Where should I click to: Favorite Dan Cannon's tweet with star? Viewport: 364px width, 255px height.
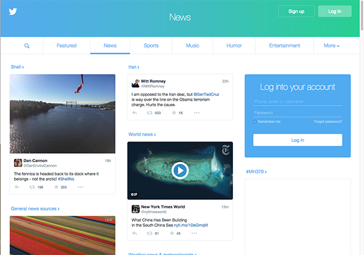coord(56,187)
